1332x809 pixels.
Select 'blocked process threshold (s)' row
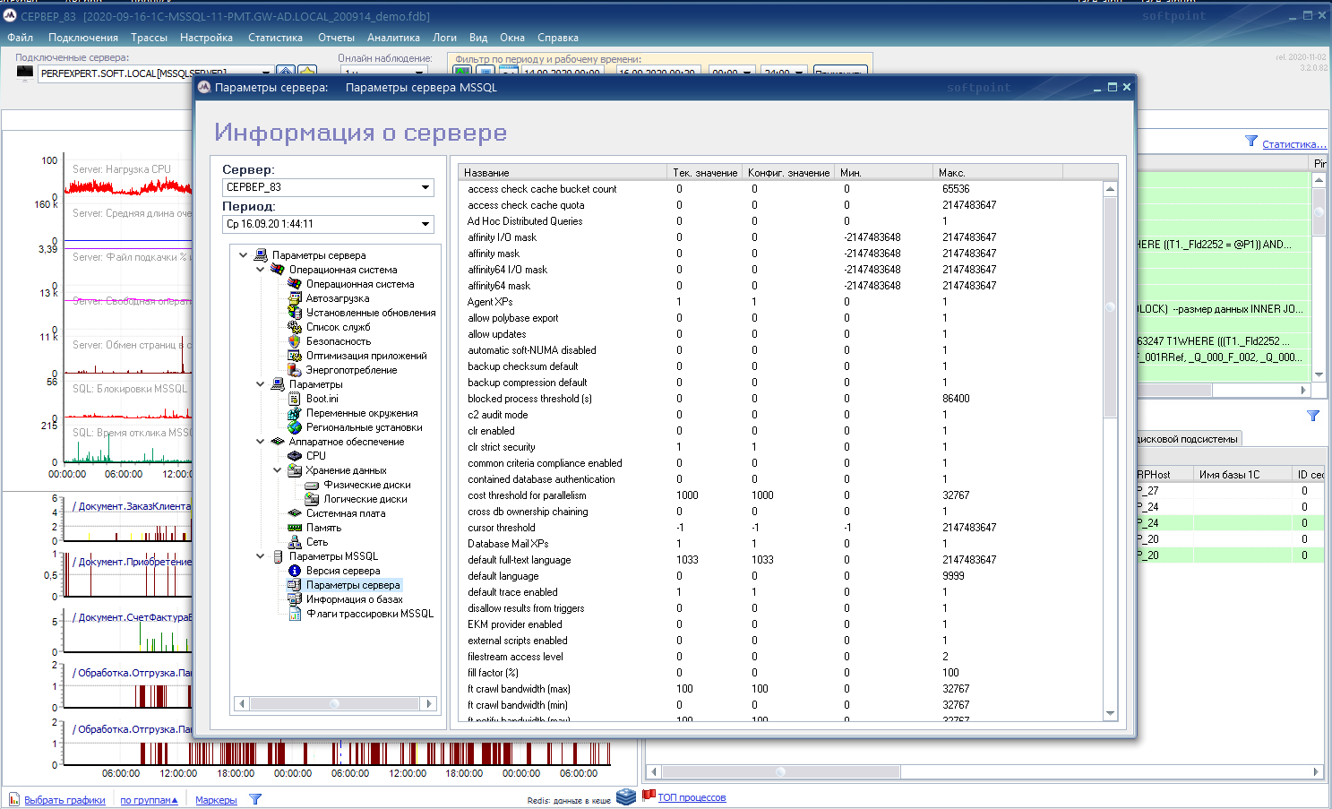(781, 399)
